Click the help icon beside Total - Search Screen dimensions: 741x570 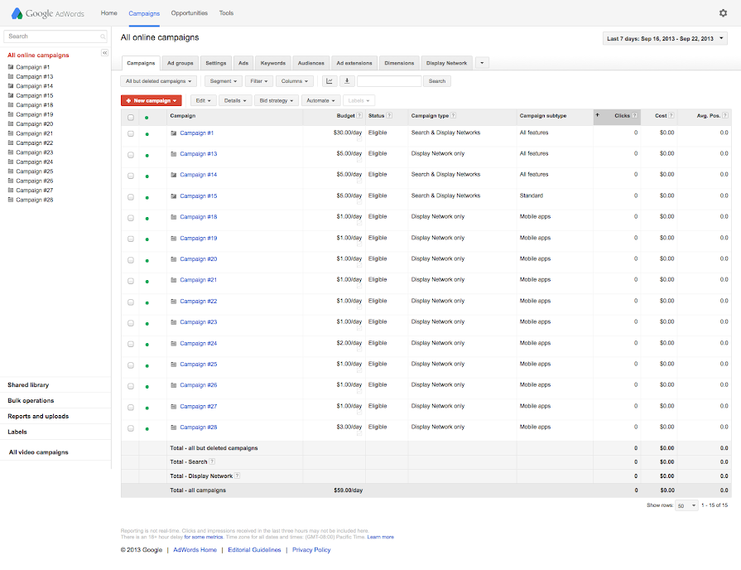(x=212, y=461)
